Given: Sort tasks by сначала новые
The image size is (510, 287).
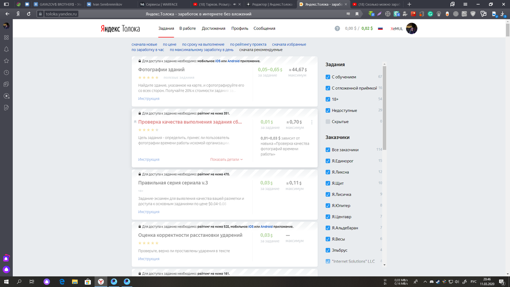Looking at the screenshot, I should pos(144,44).
